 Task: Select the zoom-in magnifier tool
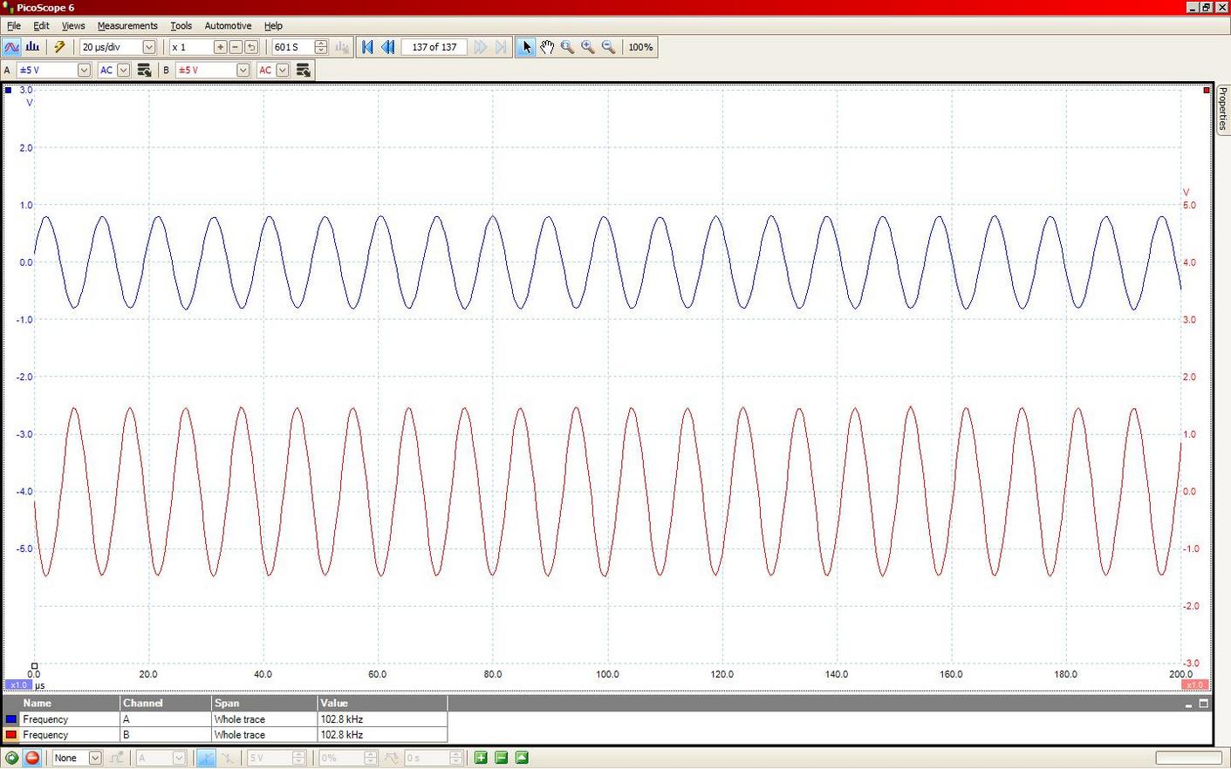click(x=587, y=47)
